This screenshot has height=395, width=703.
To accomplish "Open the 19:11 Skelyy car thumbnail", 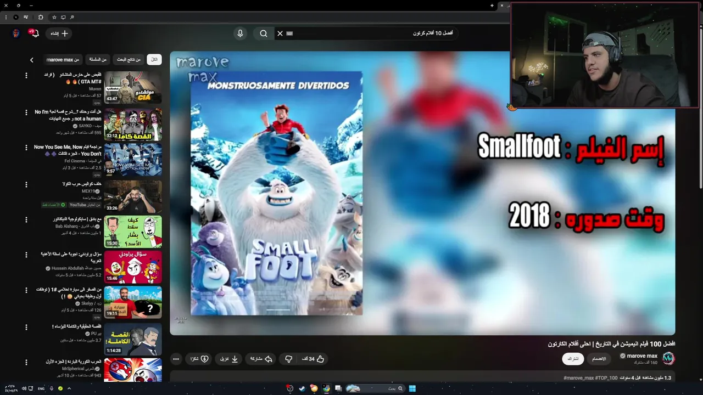I will click(133, 302).
